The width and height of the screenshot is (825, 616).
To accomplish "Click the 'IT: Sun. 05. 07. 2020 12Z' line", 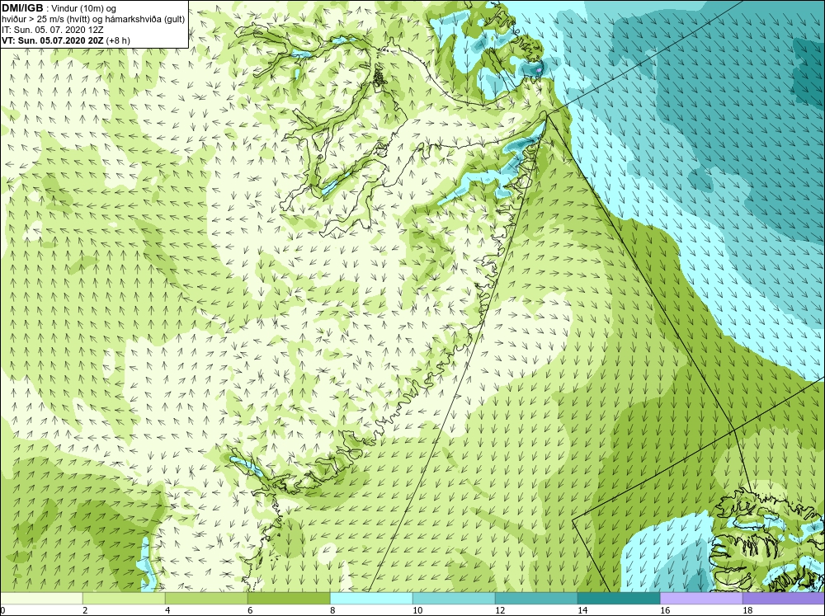I will point(53,30).
